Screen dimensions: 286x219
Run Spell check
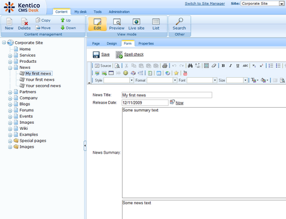pos(130,54)
